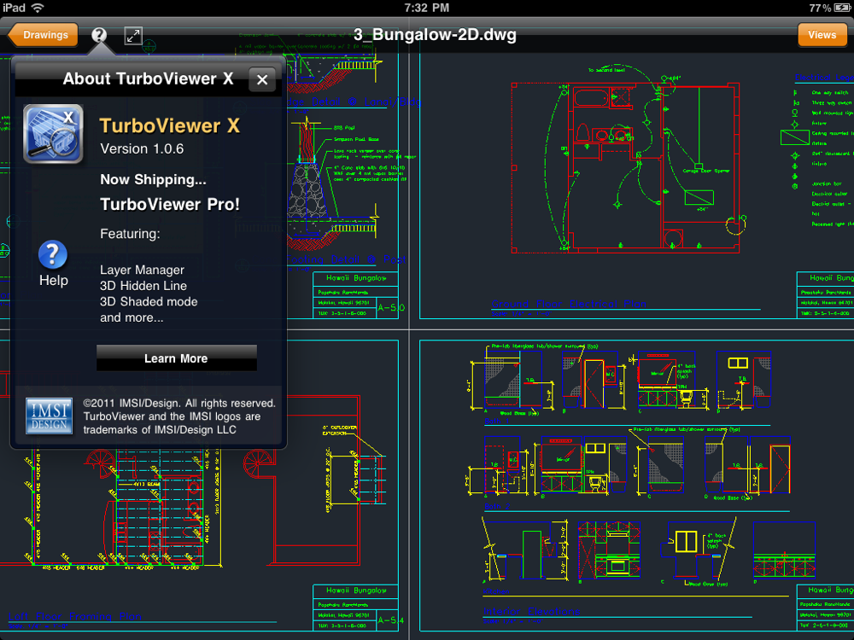This screenshot has height=640, width=854.
Task: Tap the "iPad" carrier label
Action: click(x=14, y=8)
